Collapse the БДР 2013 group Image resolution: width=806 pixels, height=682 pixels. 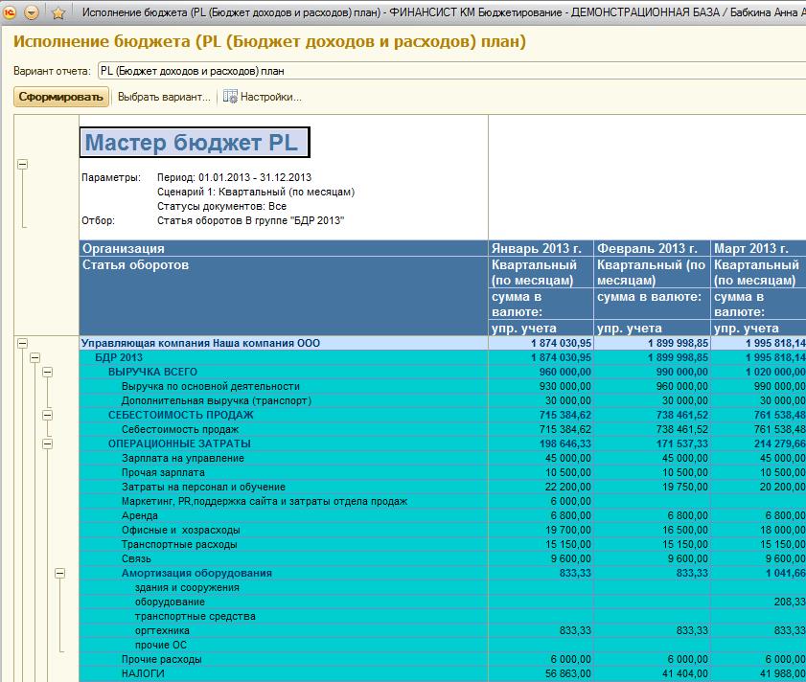point(35,357)
